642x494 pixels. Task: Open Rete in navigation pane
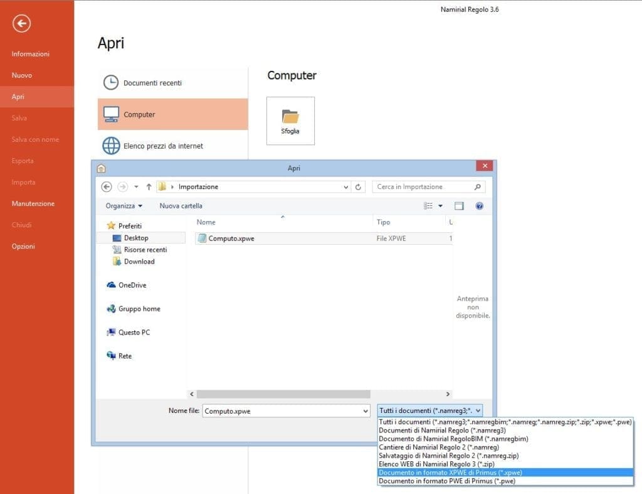click(119, 356)
